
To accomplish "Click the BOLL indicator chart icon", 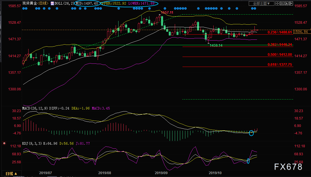I will point(52,3).
